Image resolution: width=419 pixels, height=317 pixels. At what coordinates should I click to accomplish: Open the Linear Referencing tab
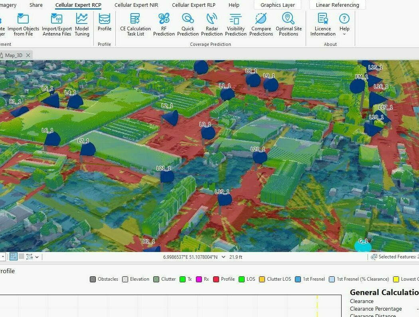338,5
